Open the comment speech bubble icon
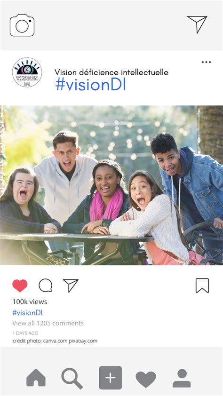This screenshot has height=396, width=223. [46, 285]
